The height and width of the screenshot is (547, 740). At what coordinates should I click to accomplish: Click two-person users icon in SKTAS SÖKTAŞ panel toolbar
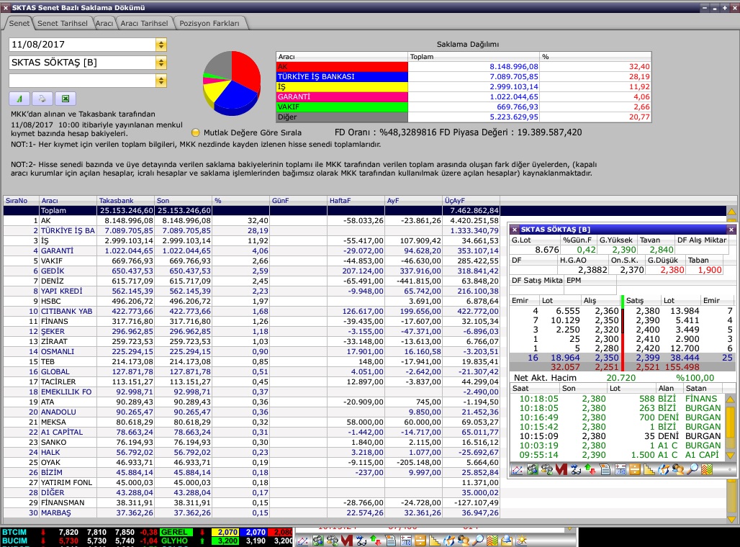point(678,469)
